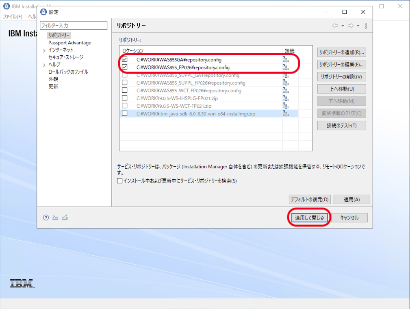The height and width of the screenshot is (309, 410).
Task: Click connection icon for WAS855_SUPPL_GA repository
Action: click(x=286, y=75)
